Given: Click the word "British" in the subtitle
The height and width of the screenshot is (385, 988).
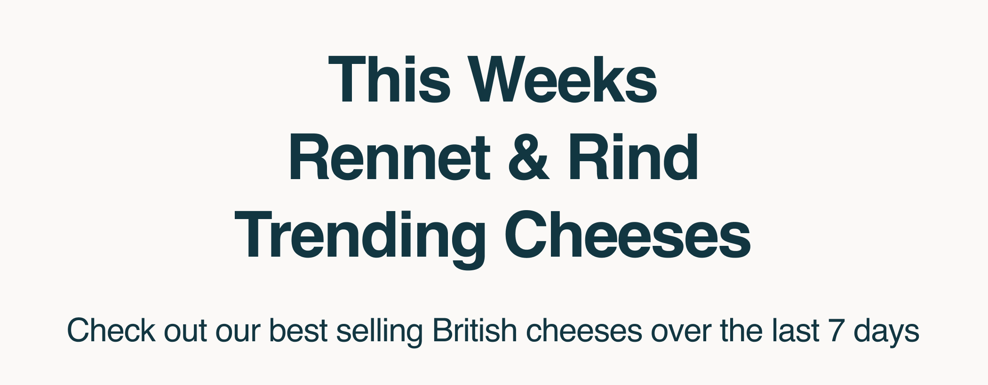Looking at the screenshot, I should 475,330.
